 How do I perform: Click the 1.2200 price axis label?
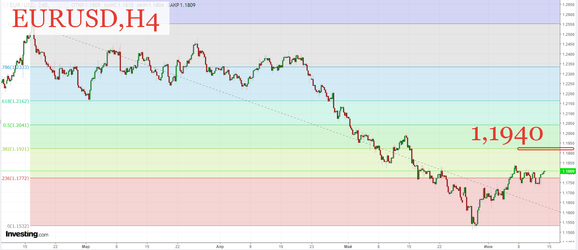[x=568, y=94]
